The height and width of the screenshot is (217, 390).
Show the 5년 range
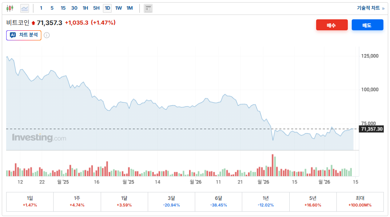click(313, 202)
